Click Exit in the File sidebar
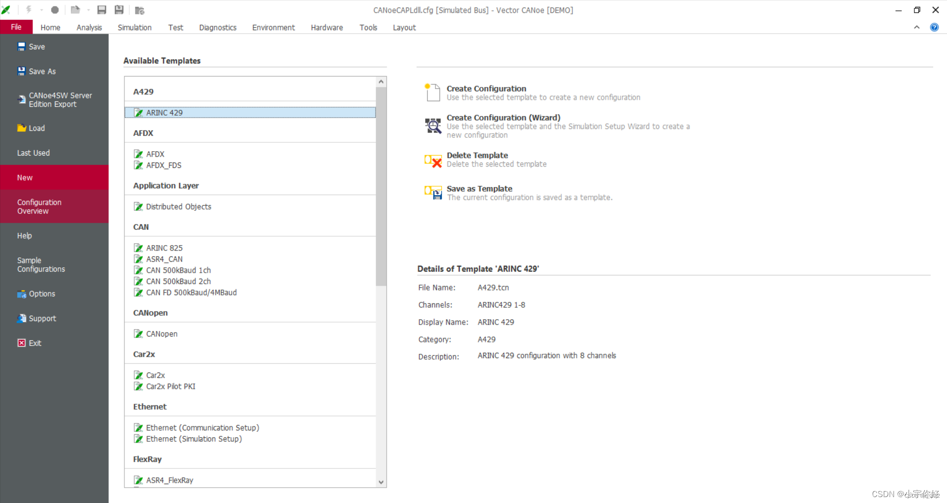The image size is (947, 503). coord(54,343)
